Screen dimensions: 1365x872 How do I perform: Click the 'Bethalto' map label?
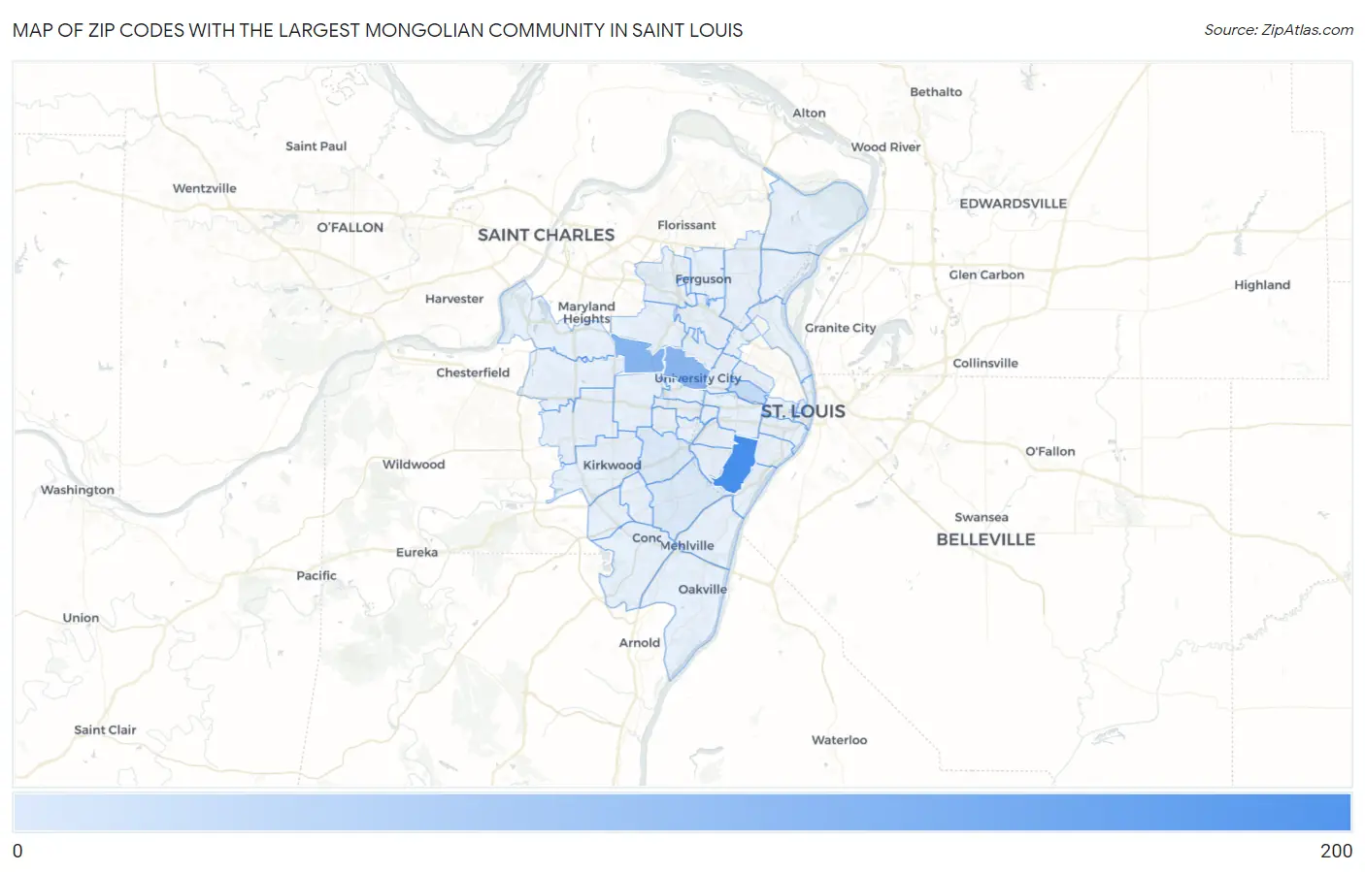click(x=936, y=92)
